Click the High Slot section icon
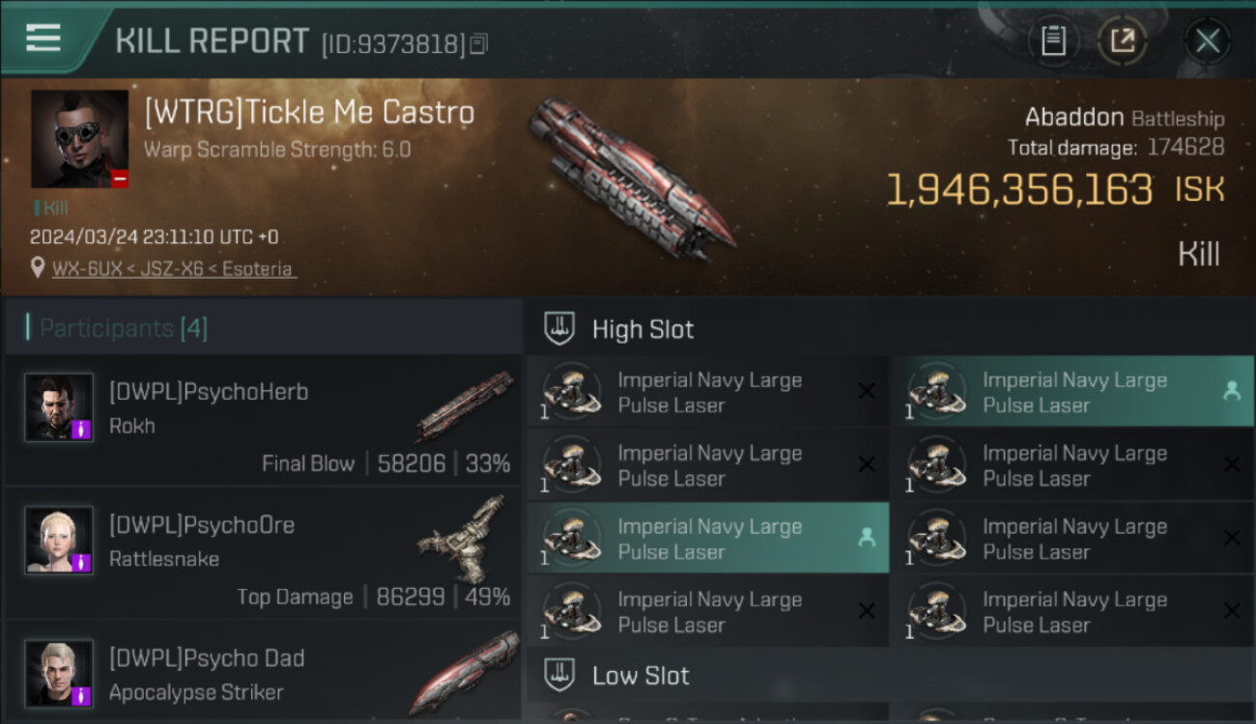The image size is (1256, 724). [x=560, y=329]
